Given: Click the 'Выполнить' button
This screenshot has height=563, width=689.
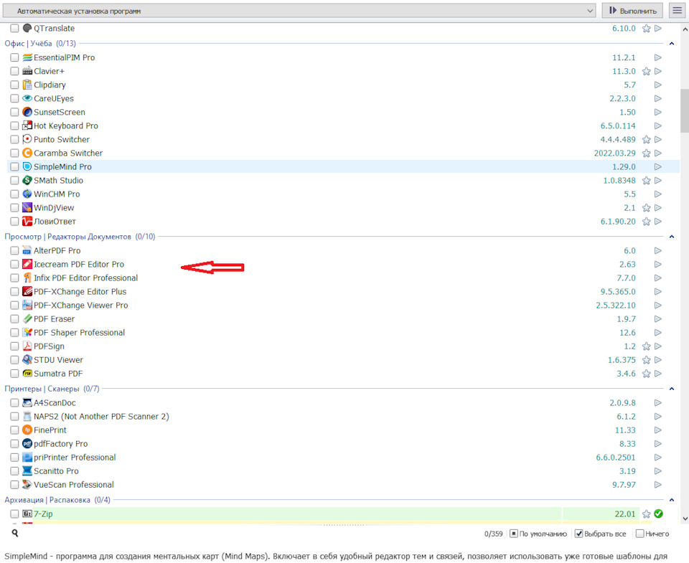Looking at the screenshot, I should (633, 11).
